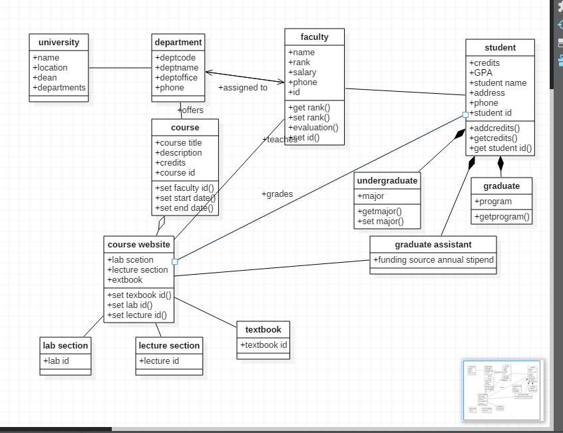Select the university class box
Viewport: 563px width, 433px height.
click(59, 67)
